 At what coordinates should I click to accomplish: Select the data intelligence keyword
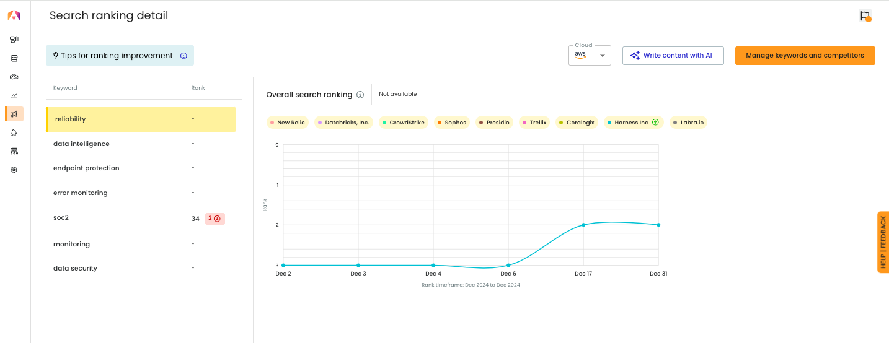click(x=141, y=144)
